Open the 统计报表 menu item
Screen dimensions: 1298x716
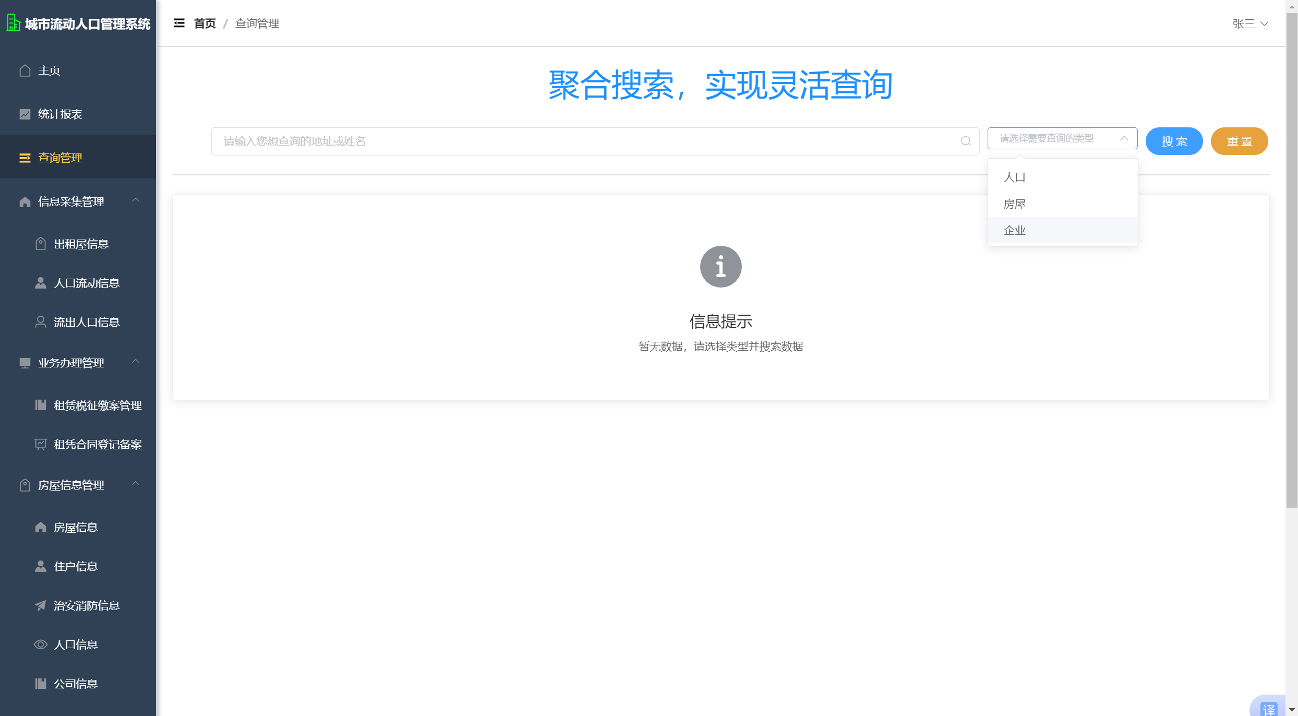click(78, 114)
